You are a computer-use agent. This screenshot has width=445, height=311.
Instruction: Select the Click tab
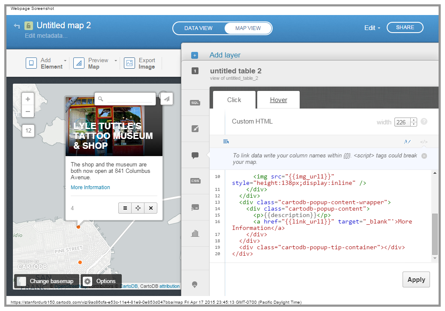(x=234, y=100)
